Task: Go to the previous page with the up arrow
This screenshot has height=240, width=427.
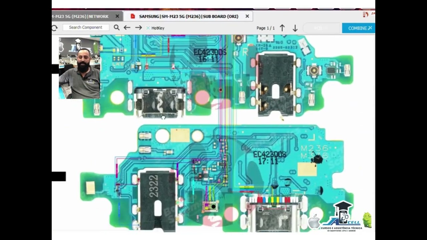Action: [x=282, y=28]
